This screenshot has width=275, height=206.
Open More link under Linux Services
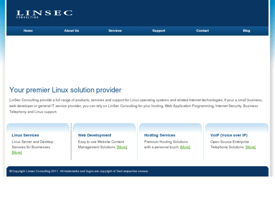[17, 152]
